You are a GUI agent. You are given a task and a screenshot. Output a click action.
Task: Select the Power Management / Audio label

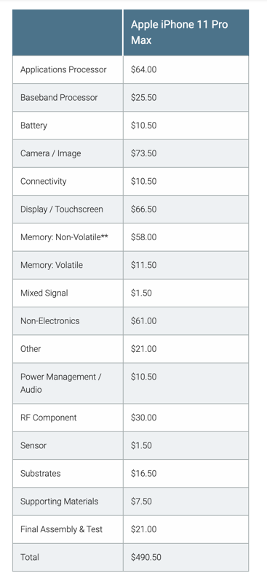pyautogui.click(x=61, y=383)
